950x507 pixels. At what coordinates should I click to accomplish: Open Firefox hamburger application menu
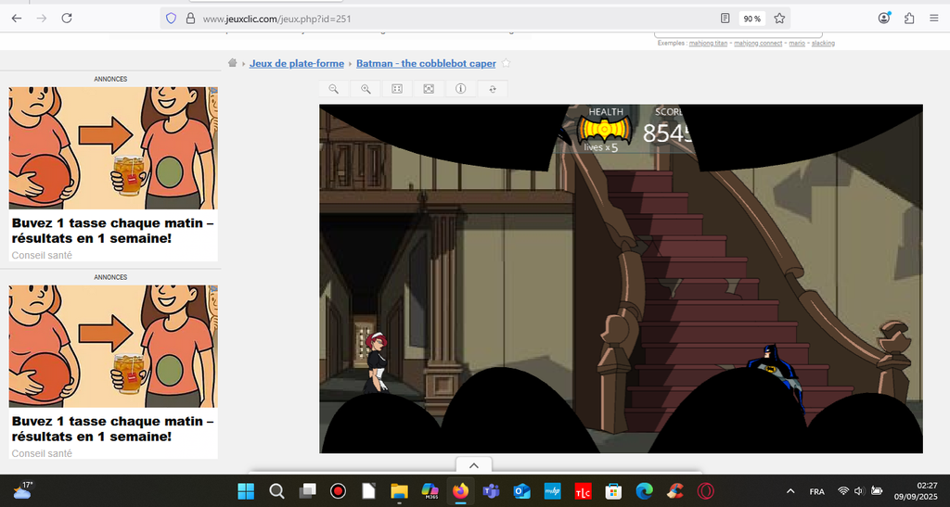tap(933, 18)
